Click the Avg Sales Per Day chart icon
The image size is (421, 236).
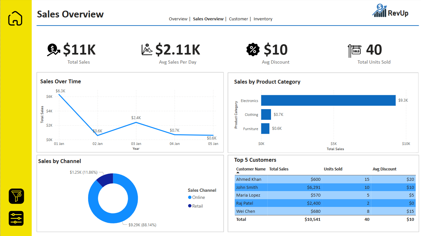[147, 49]
